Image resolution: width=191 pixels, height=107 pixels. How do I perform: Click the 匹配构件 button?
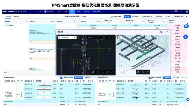point(159,17)
